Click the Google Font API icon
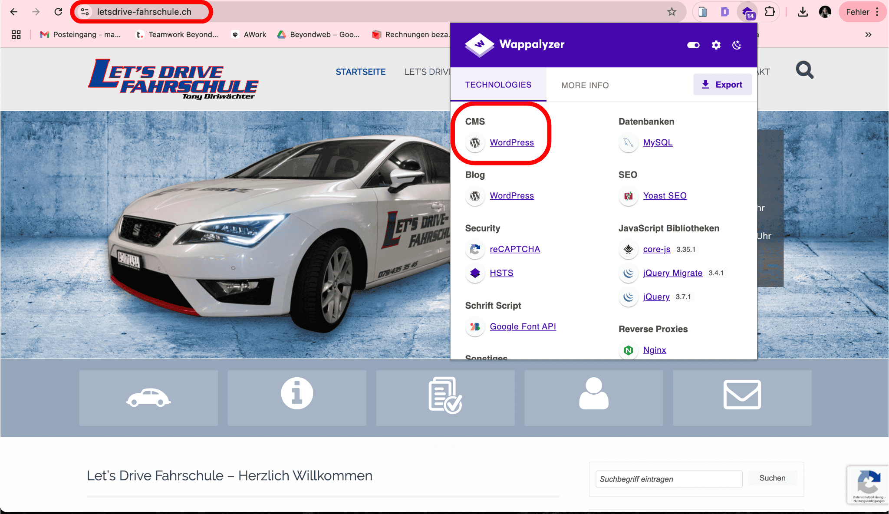 point(475,326)
